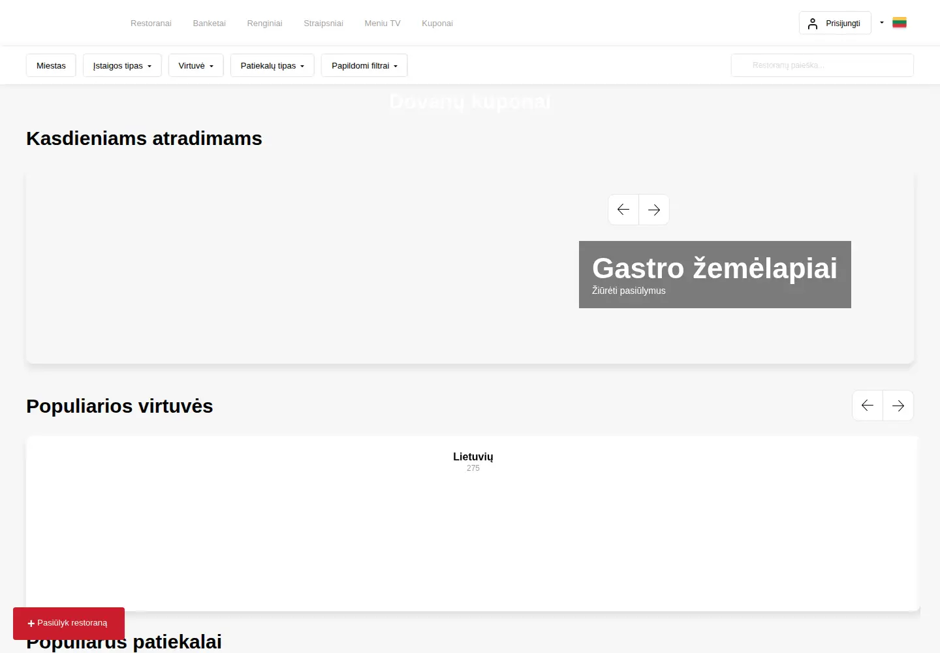The image size is (940, 653).
Task: Click the Populiarios virtuvės heading
Action: (119, 406)
